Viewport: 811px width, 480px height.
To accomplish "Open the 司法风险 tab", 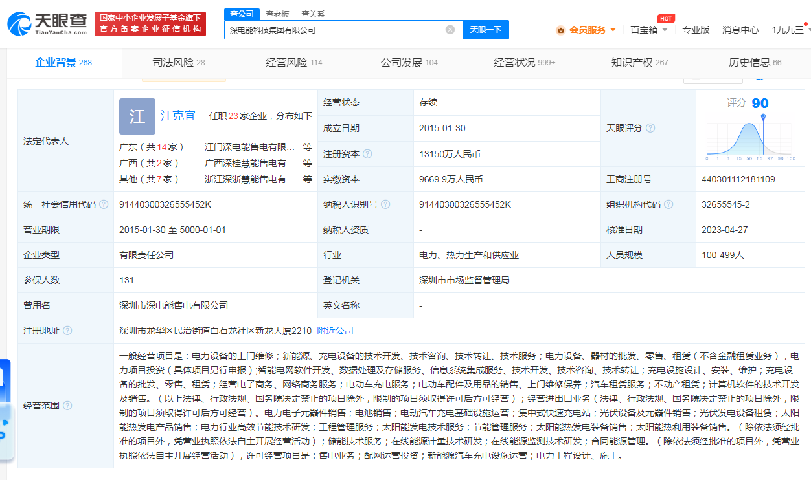I will pyautogui.click(x=179, y=63).
